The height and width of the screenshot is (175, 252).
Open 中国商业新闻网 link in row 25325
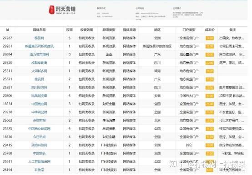coord(40,129)
